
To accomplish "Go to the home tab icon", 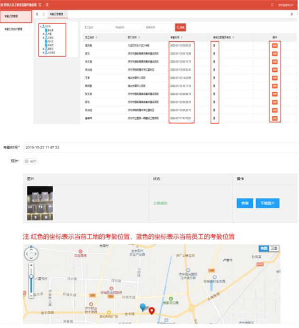I will pos(44,14).
